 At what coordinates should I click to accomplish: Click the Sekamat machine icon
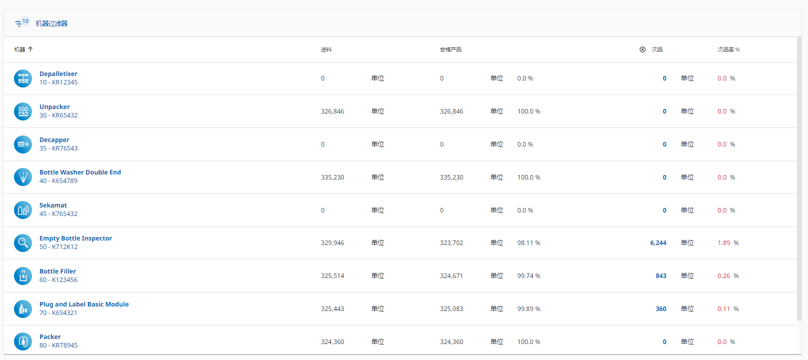(23, 210)
